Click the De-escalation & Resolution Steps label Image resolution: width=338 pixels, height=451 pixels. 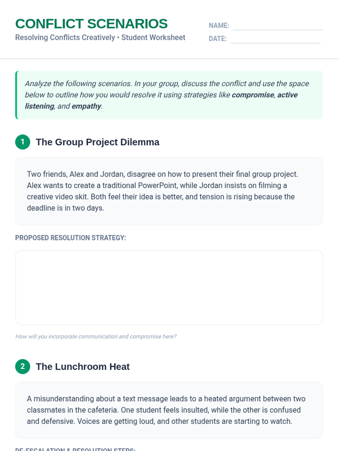75,449
